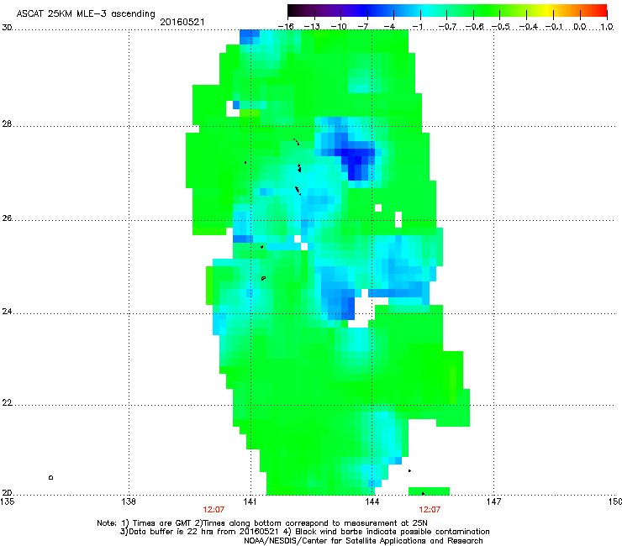Screen dimensions: 622x546
Task: Click the -0.5 color scale label
Action: [501, 27]
